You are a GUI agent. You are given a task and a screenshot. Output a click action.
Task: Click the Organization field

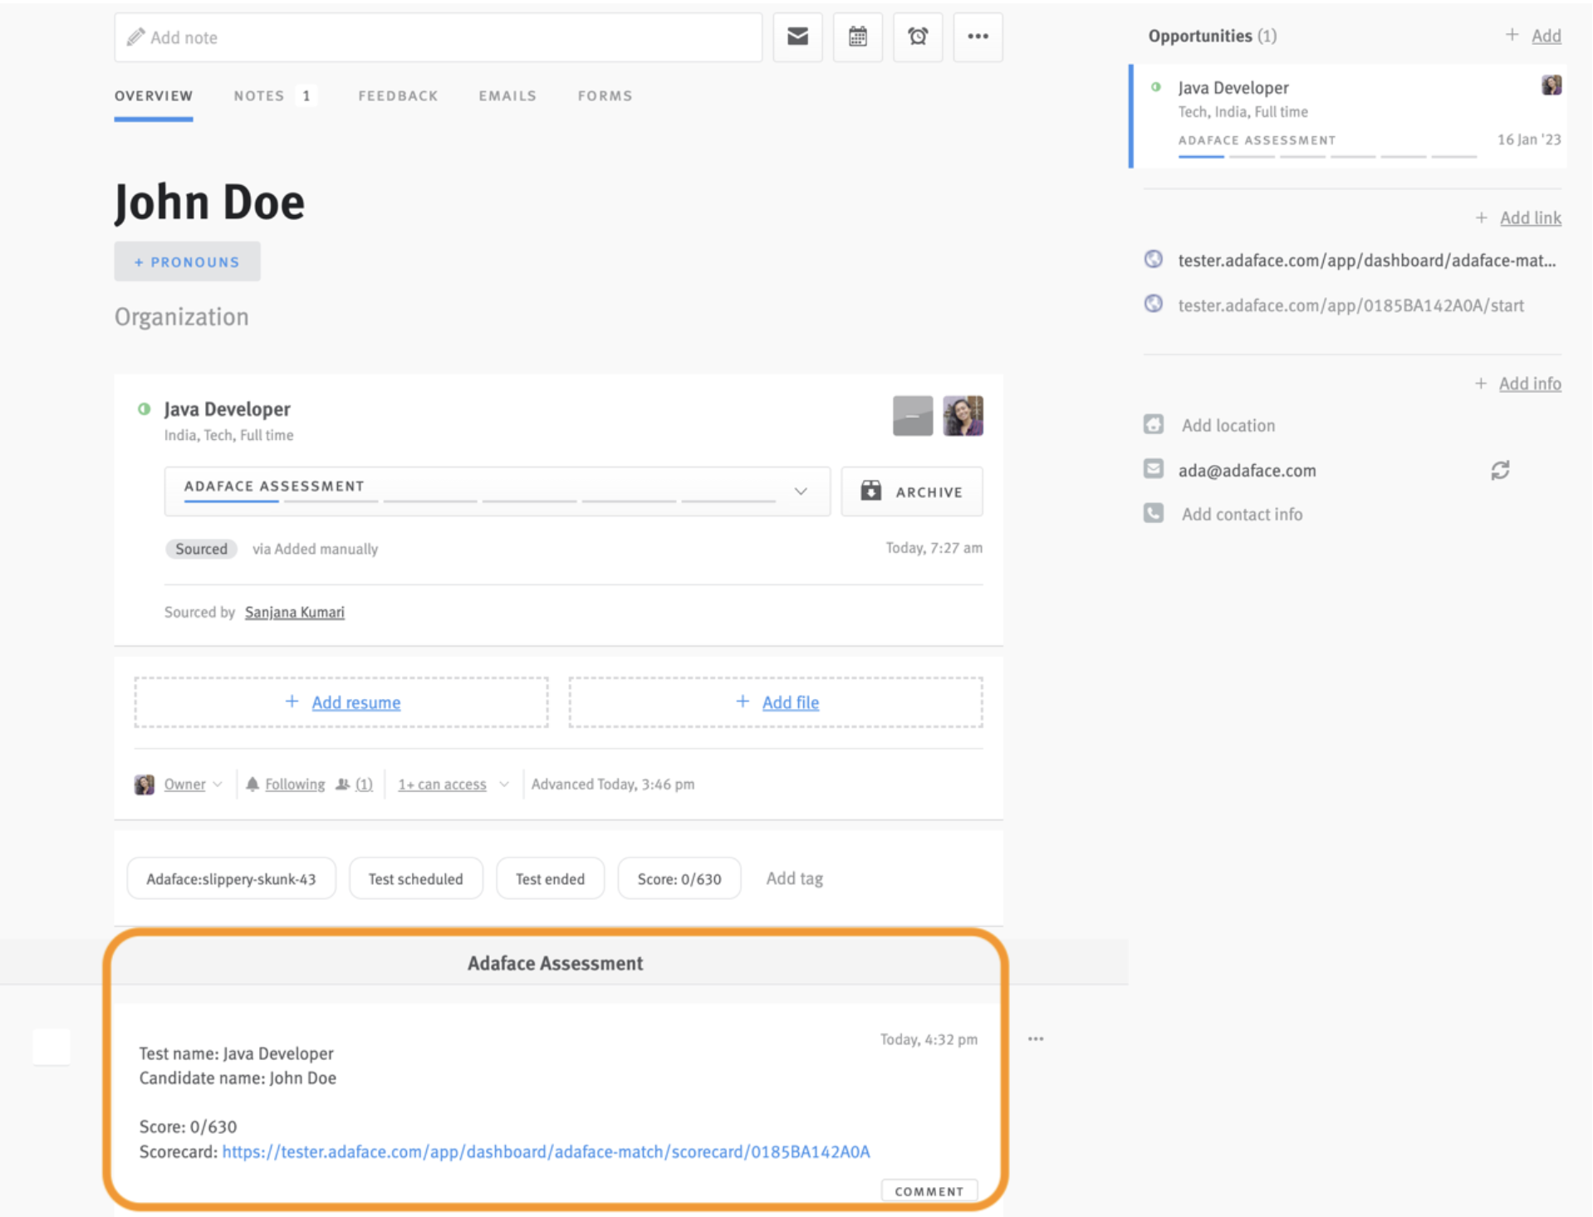tap(181, 317)
